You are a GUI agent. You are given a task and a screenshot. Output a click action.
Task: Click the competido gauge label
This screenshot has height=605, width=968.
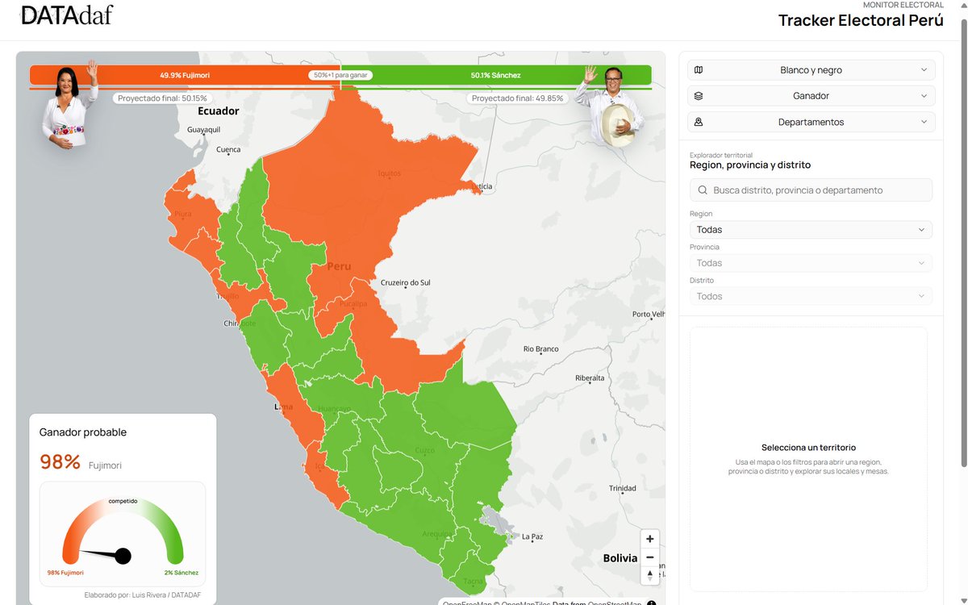(123, 501)
